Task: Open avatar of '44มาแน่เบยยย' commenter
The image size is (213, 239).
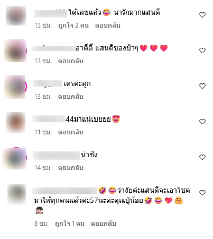Action: tap(16, 122)
